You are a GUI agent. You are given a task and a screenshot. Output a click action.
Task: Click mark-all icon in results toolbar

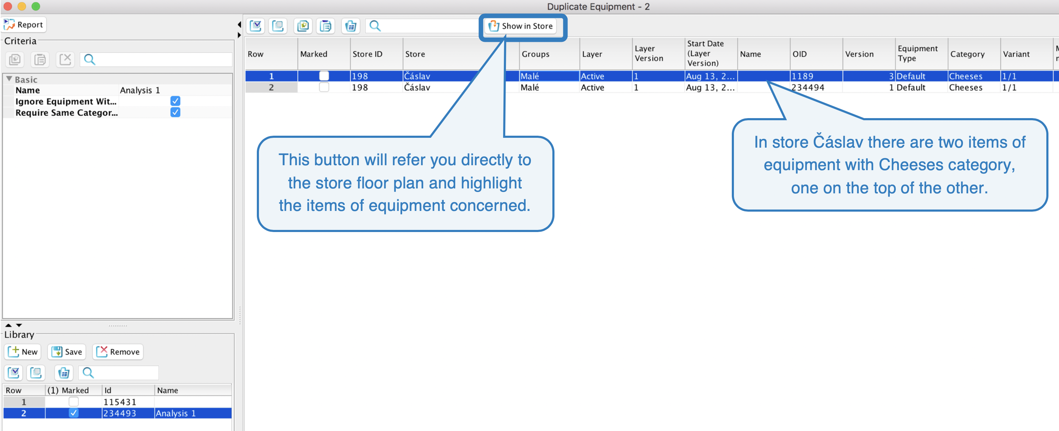point(256,26)
